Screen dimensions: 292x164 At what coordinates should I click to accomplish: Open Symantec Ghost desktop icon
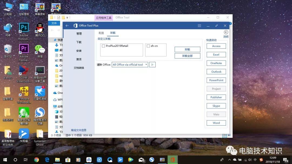(40, 138)
